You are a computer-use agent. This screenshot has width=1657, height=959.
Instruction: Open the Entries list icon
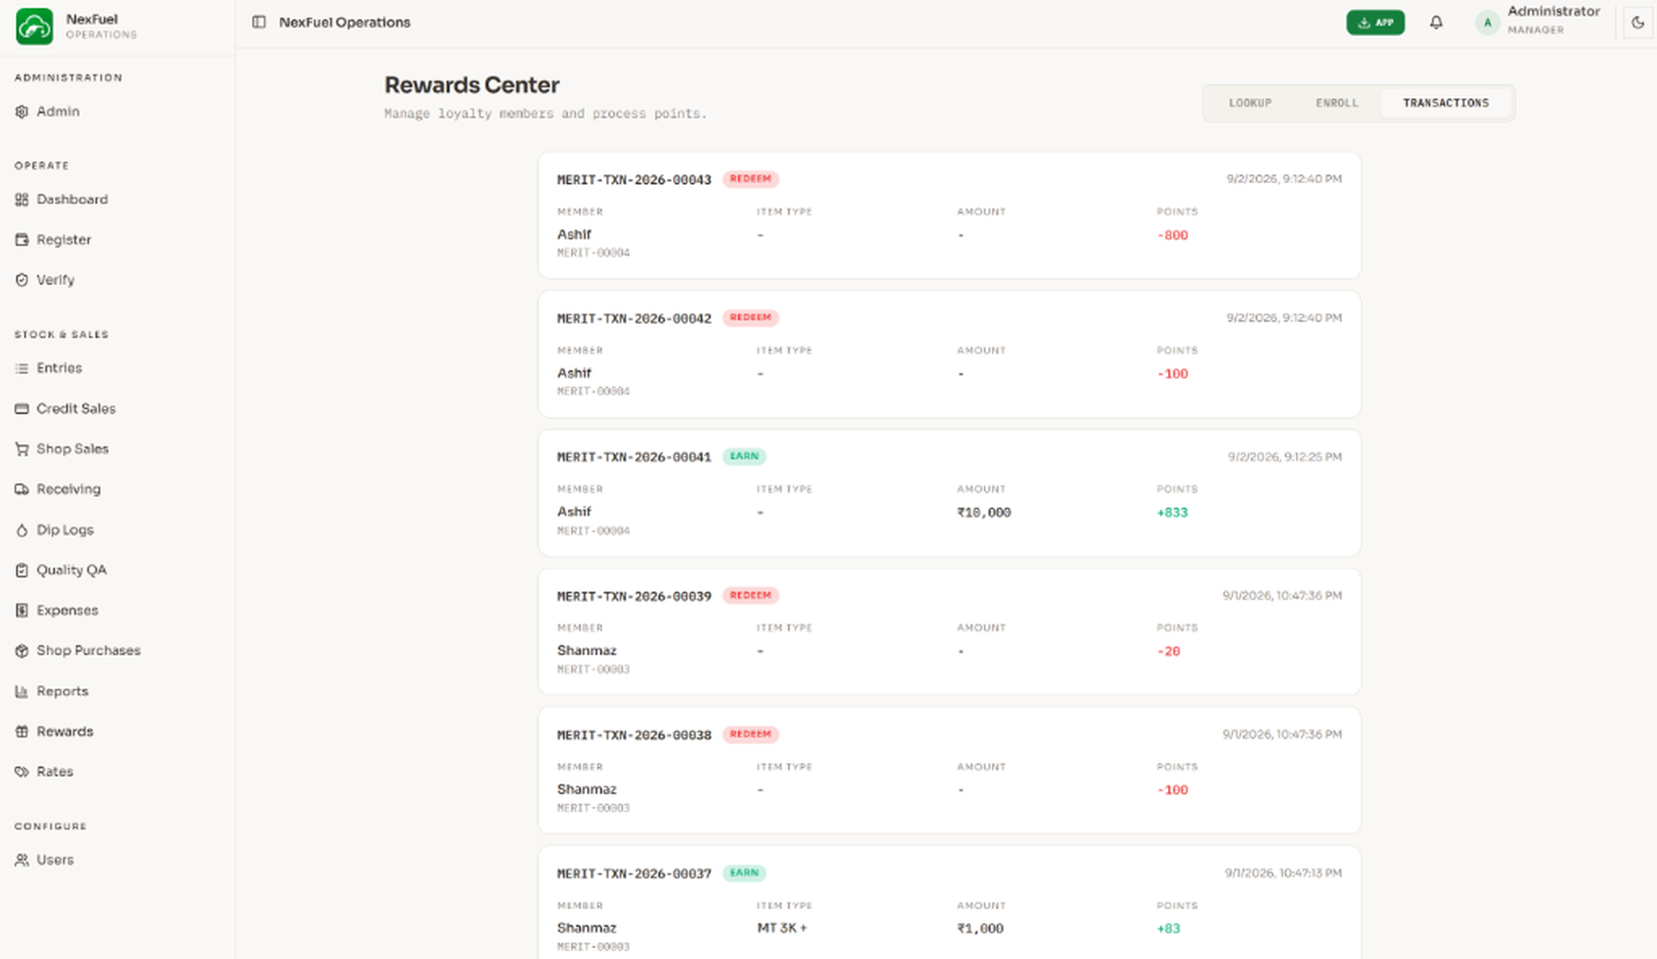pyautogui.click(x=22, y=369)
